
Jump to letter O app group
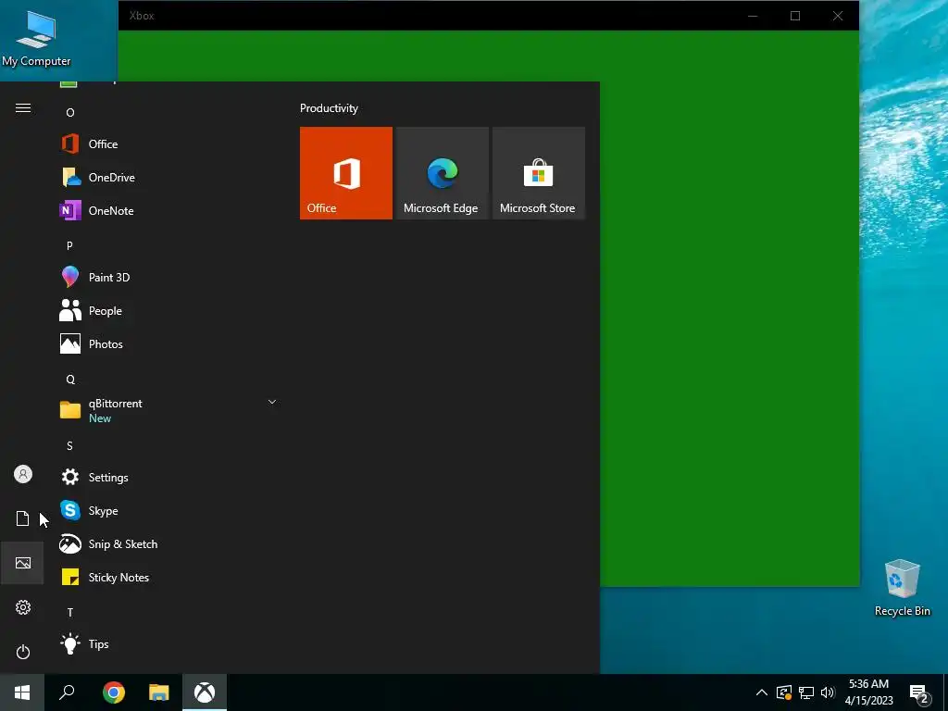pyautogui.click(x=70, y=112)
